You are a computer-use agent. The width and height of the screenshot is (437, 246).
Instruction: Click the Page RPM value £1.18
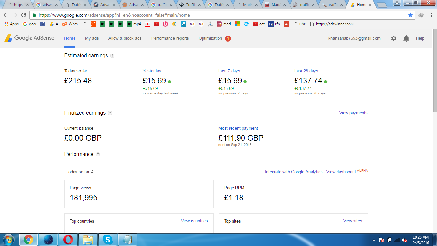234,198
